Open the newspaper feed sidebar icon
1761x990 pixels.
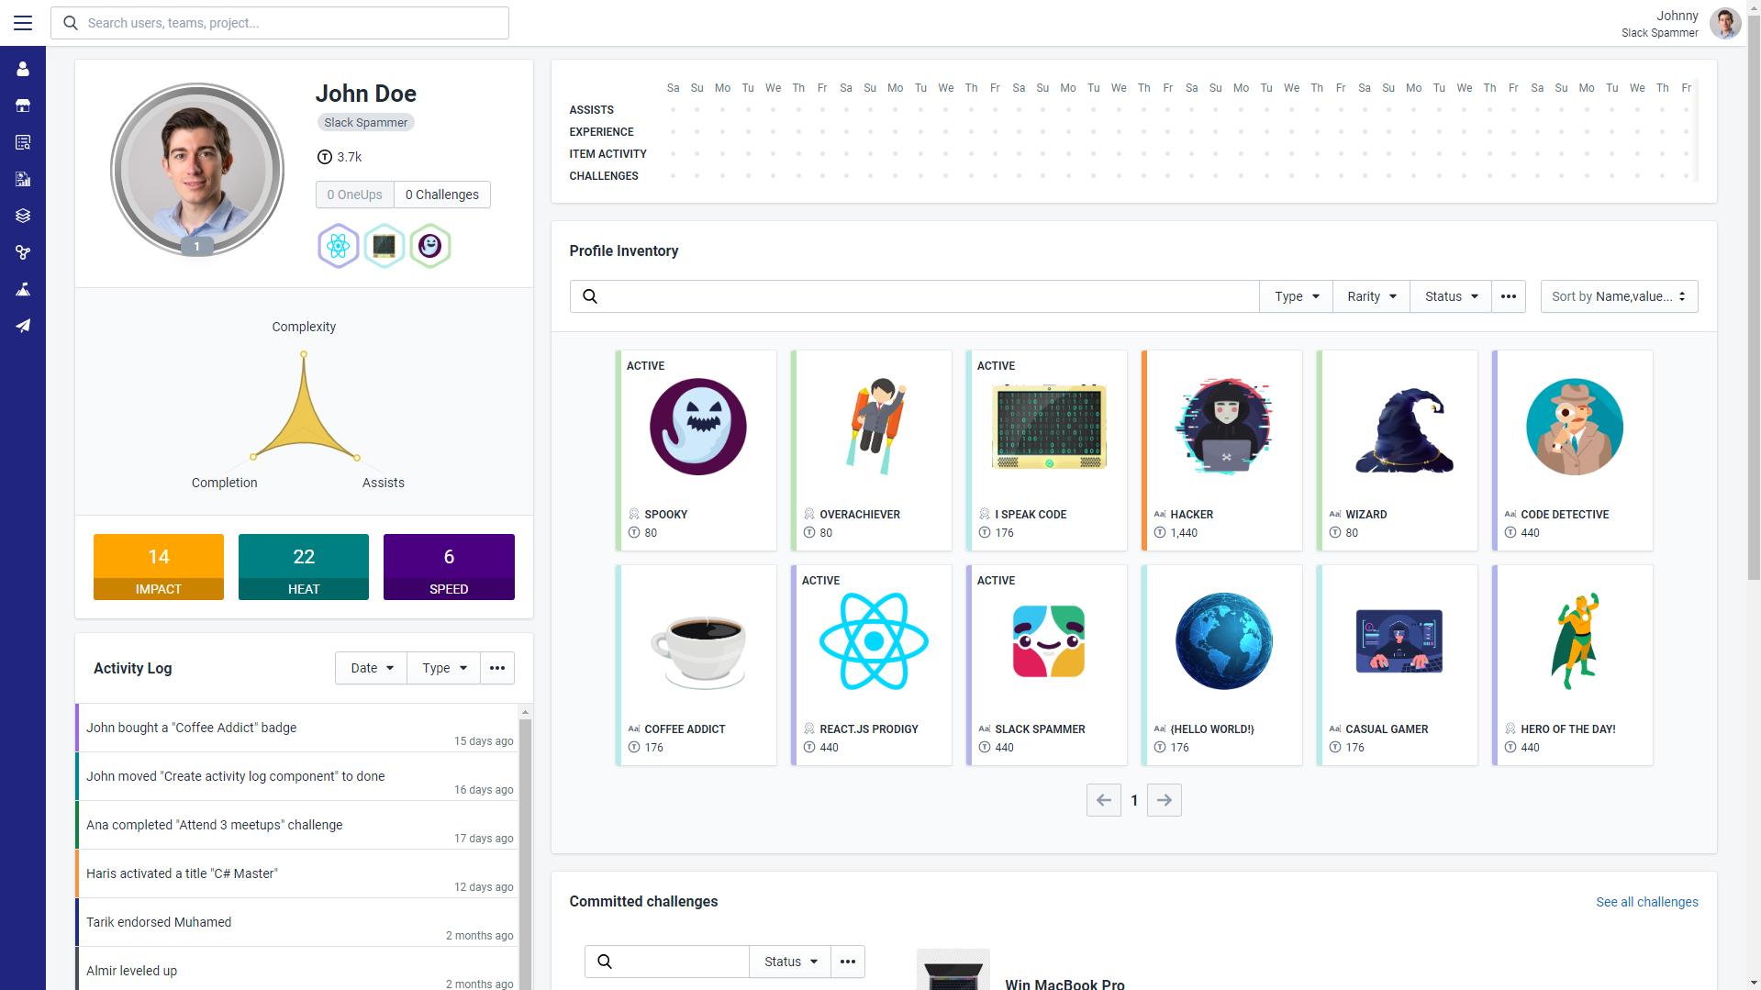pos(23,142)
